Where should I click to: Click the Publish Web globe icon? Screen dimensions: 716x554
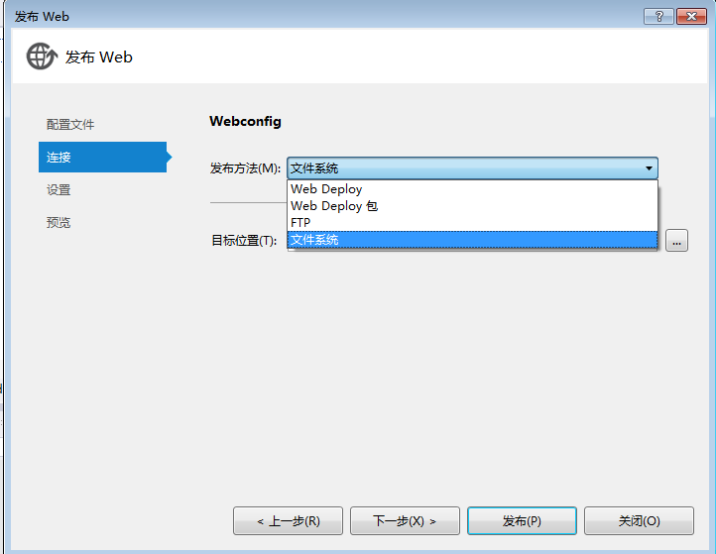[x=42, y=56]
